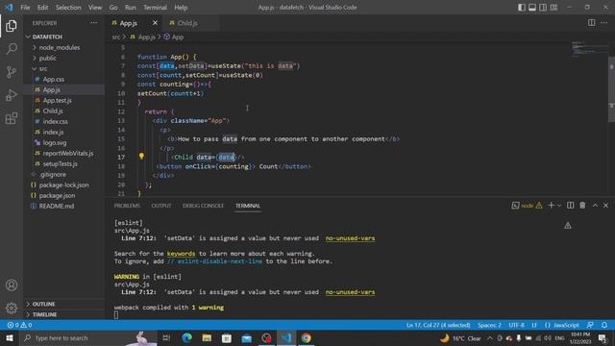Open editor more actions ellipsis
The height and width of the screenshot is (346, 615).
click(604, 23)
